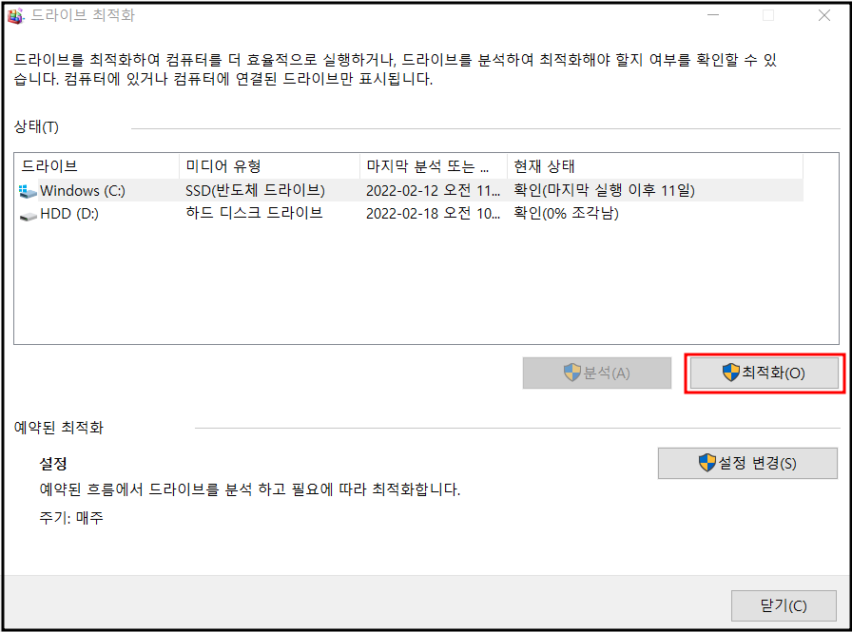Click the bold 설정 heading under 예약된 최적화

[x=53, y=464]
